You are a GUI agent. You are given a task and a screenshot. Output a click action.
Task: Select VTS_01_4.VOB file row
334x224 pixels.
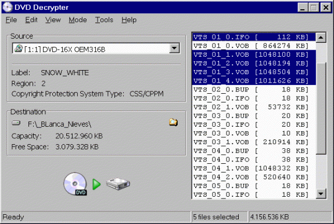pyautogui.click(x=254, y=80)
